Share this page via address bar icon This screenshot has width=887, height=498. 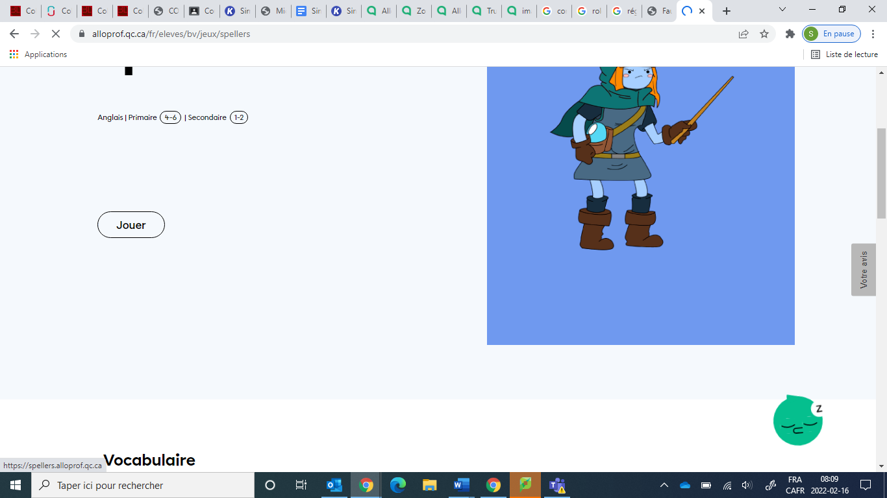click(743, 34)
